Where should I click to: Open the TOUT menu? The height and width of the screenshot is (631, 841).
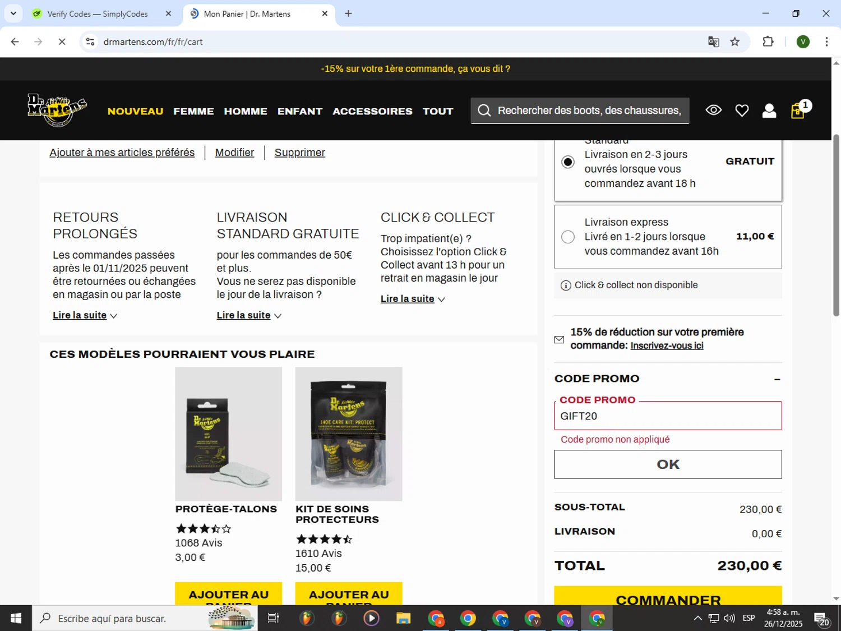click(x=438, y=111)
